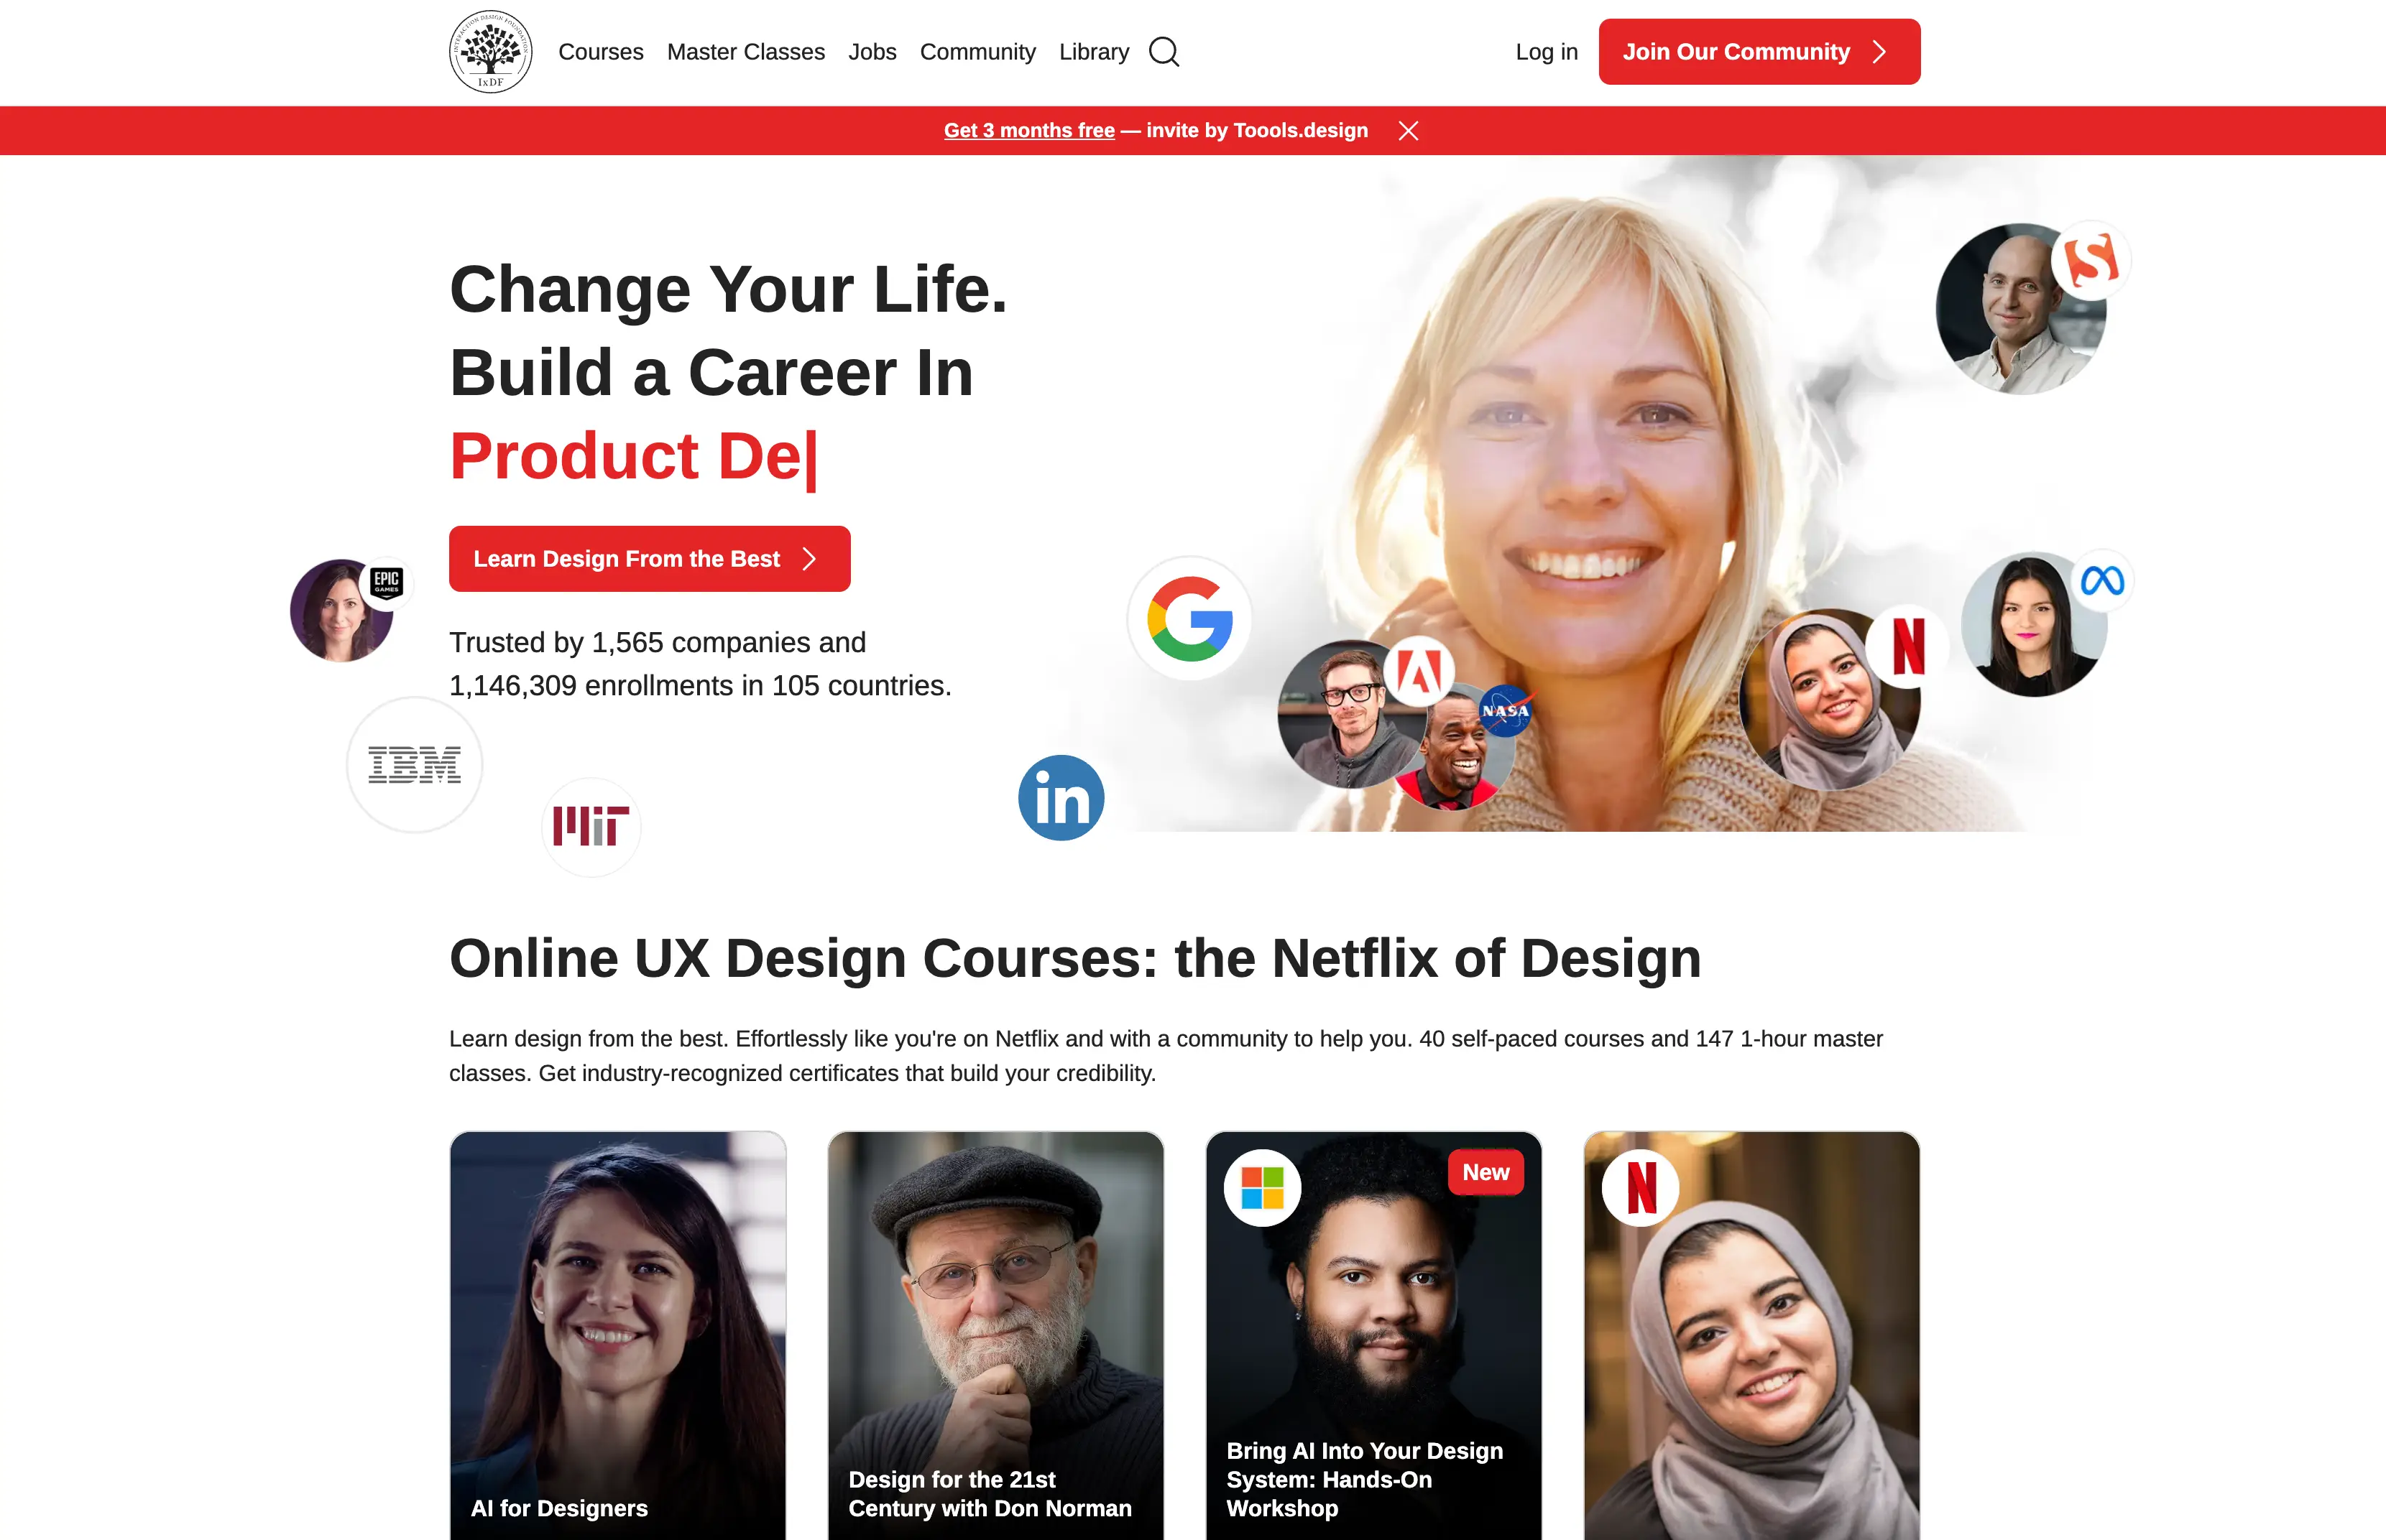Open the search magnifier icon
The height and width of the screenshot is (1540, 2386).
click(x=1164, y=52)
